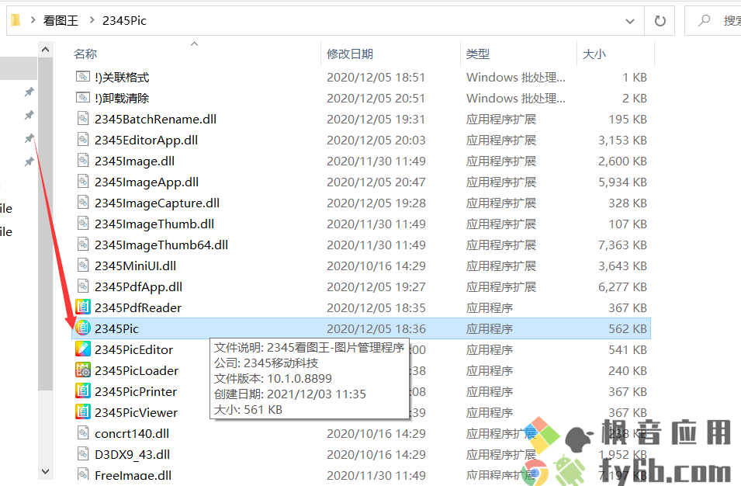This screenshot has width=741, height=486.
Task: Select the 2345ImageApp.dll file icon
Action: [83, 182]
